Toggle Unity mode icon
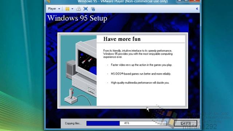The width and height of the screenshot is (233, 131). click(93, 9)
